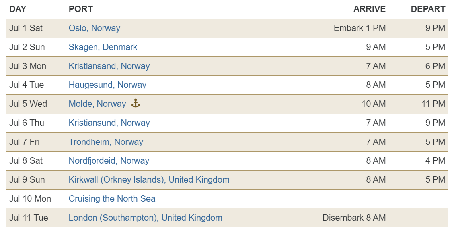Click the anchor icon beside Molde, Norway
The width and height of the screenshot is (454, 231).
coord(136,103)
